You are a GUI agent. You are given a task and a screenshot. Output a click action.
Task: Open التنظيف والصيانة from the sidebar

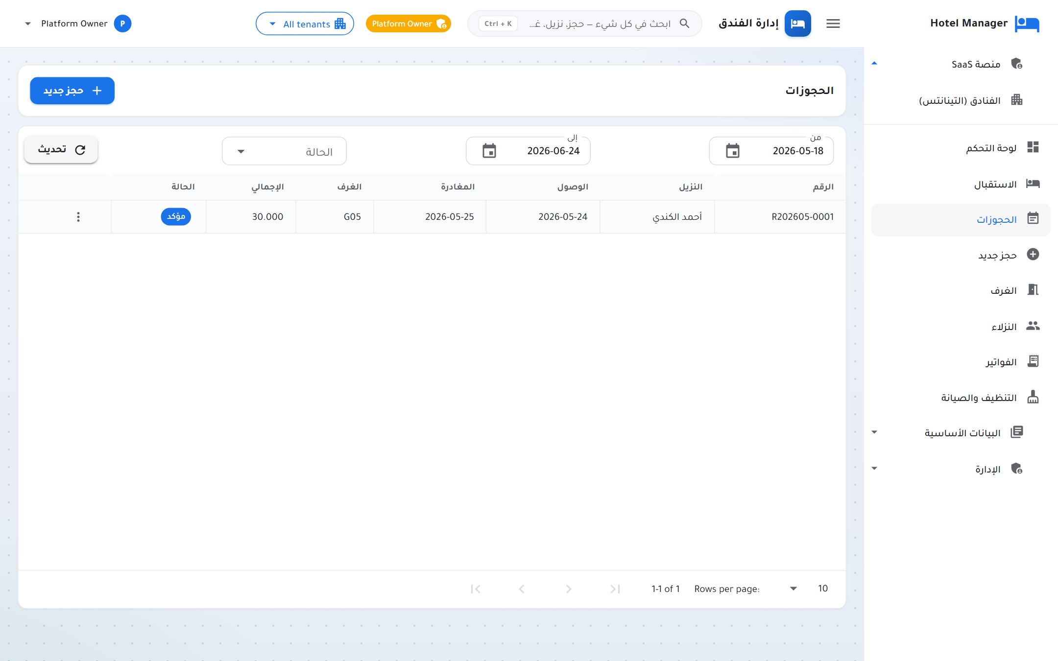point(961,398)
